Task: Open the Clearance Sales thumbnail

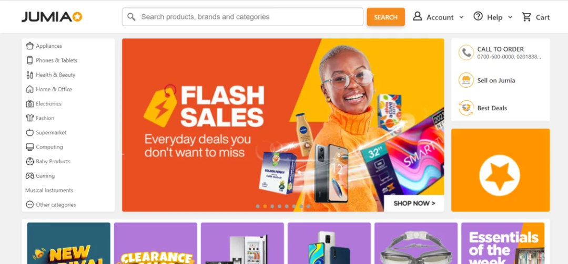Action: [x=155, y=243]
